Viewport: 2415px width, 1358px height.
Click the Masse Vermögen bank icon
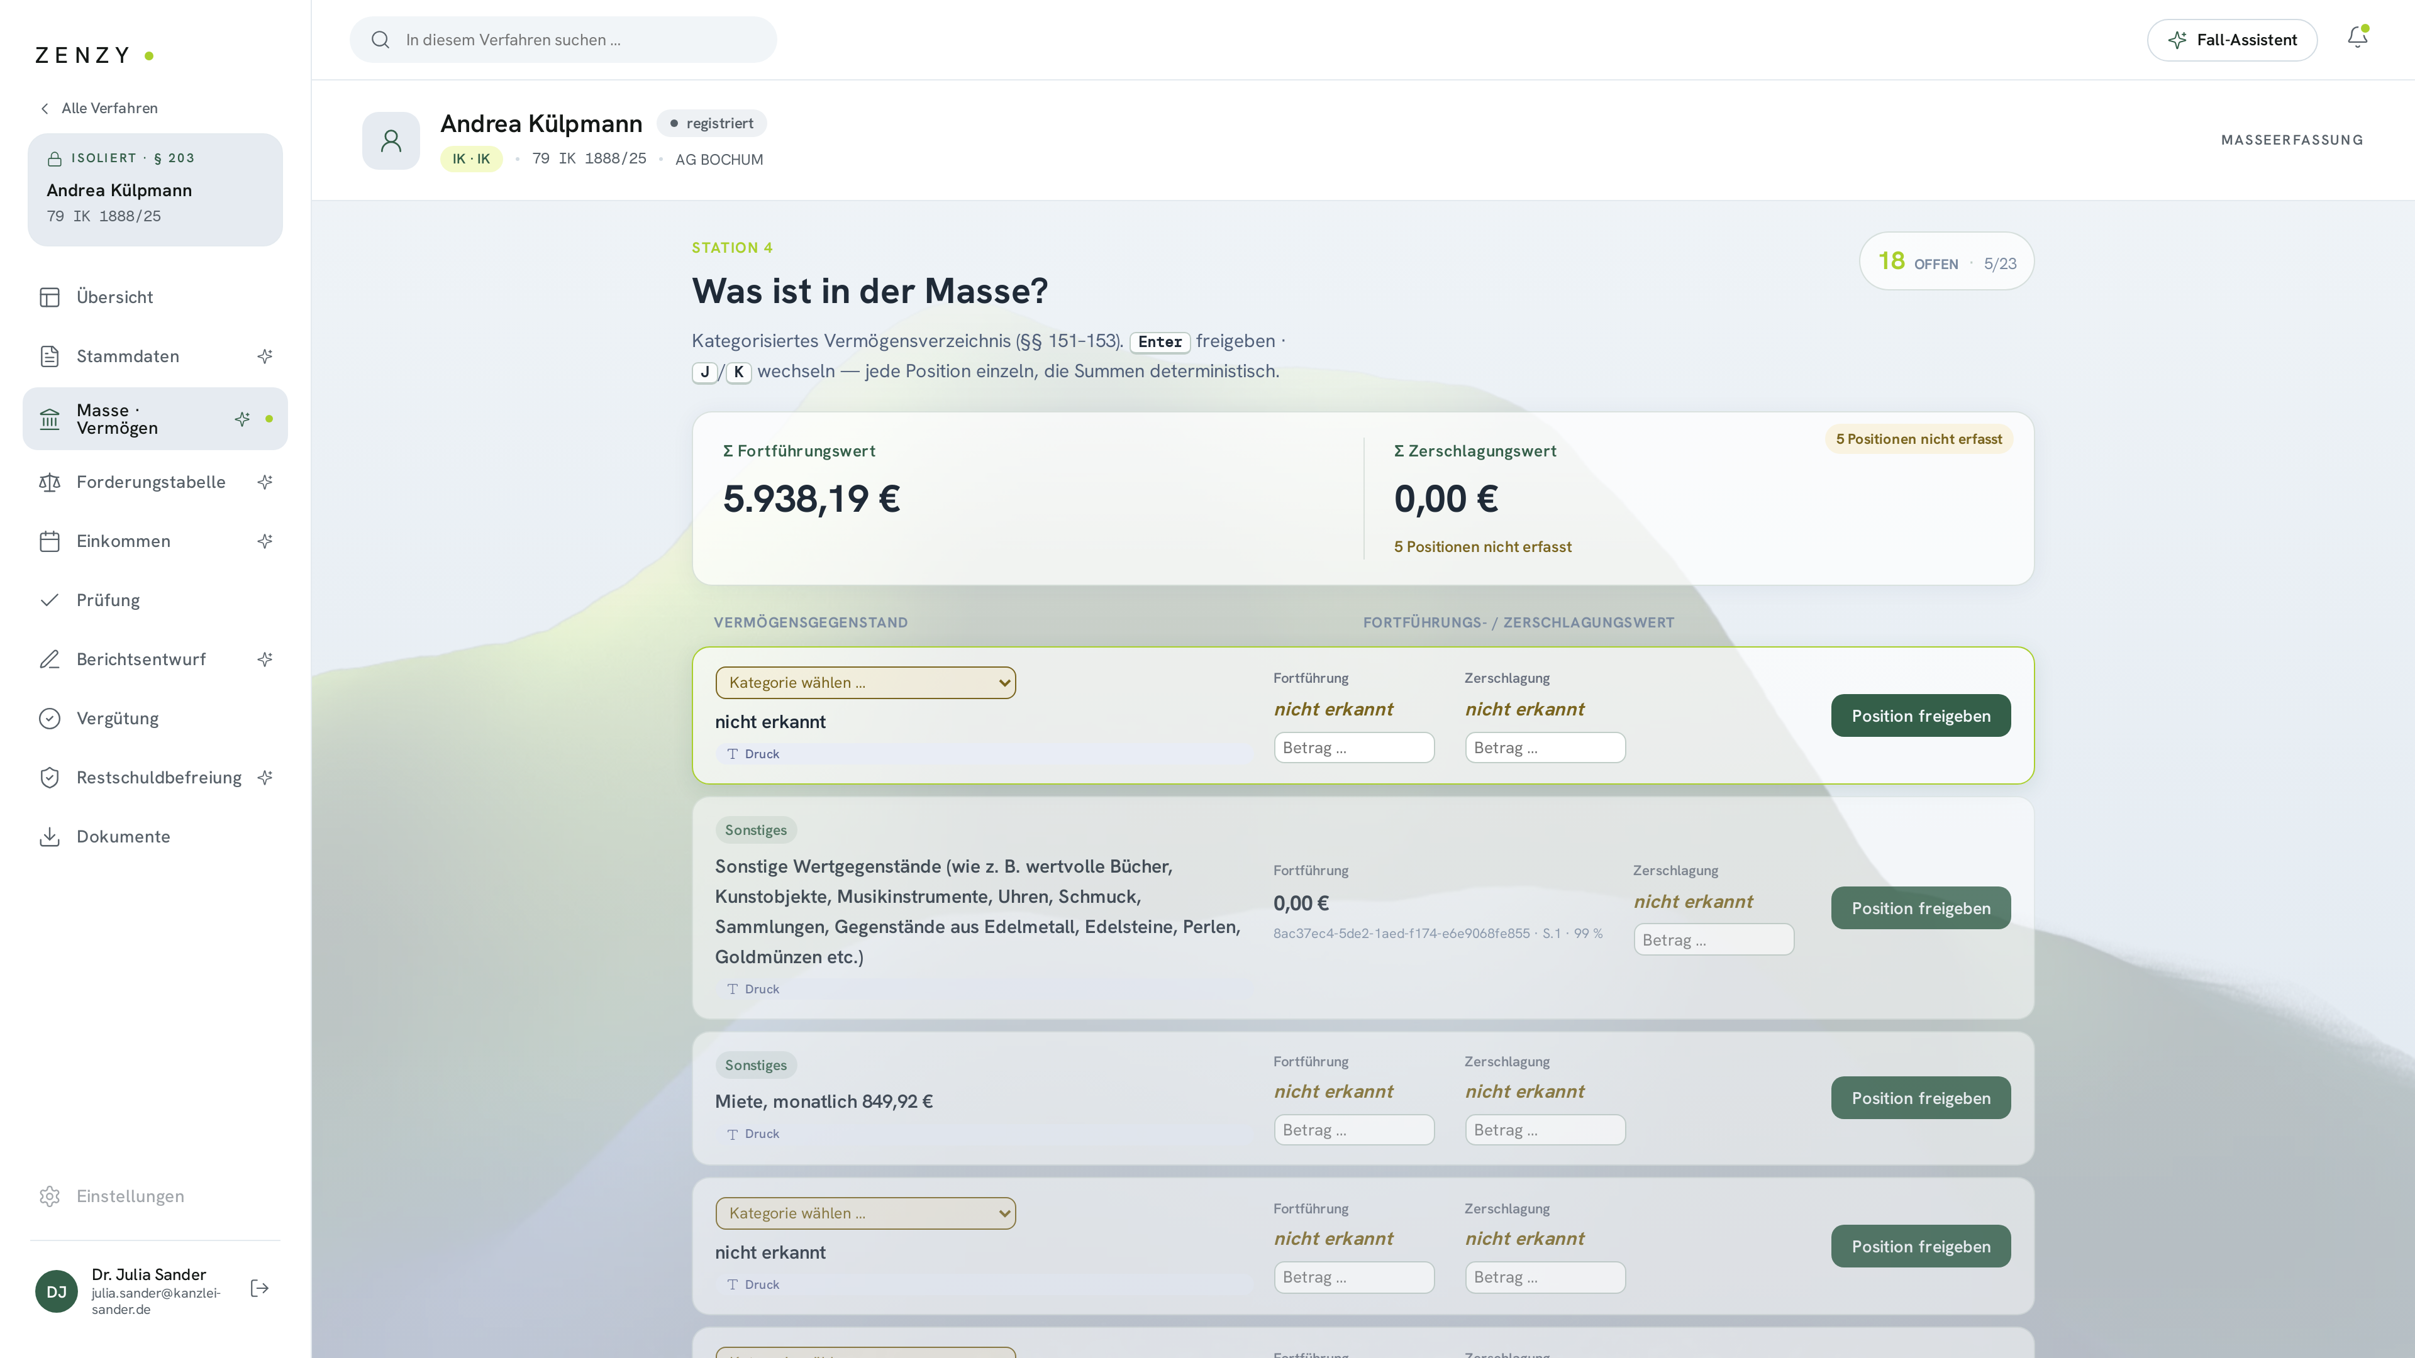50,419
